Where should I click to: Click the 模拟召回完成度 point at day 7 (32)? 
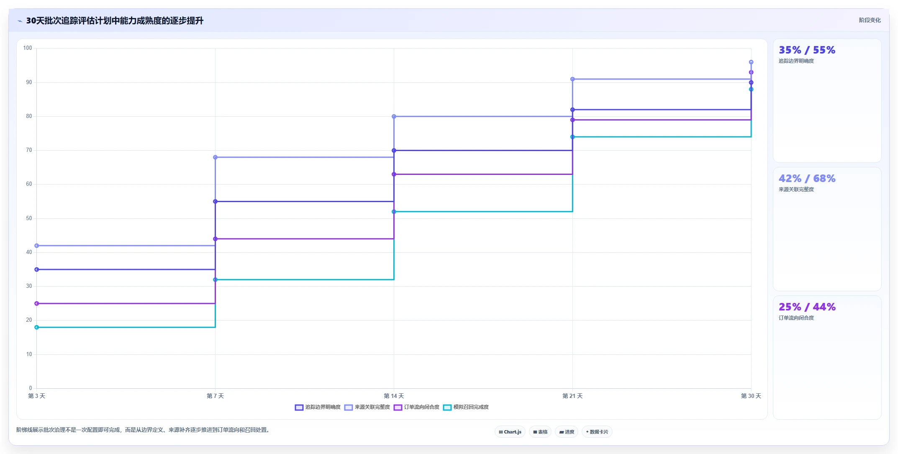point(216,280)
